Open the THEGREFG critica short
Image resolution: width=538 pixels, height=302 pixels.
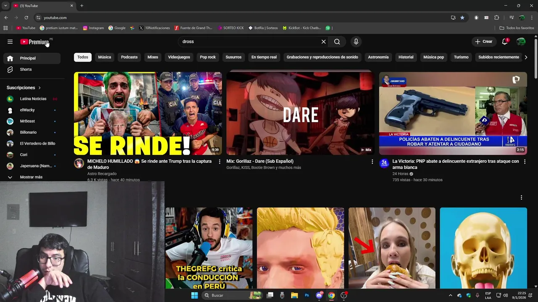(x=209, y=248)
